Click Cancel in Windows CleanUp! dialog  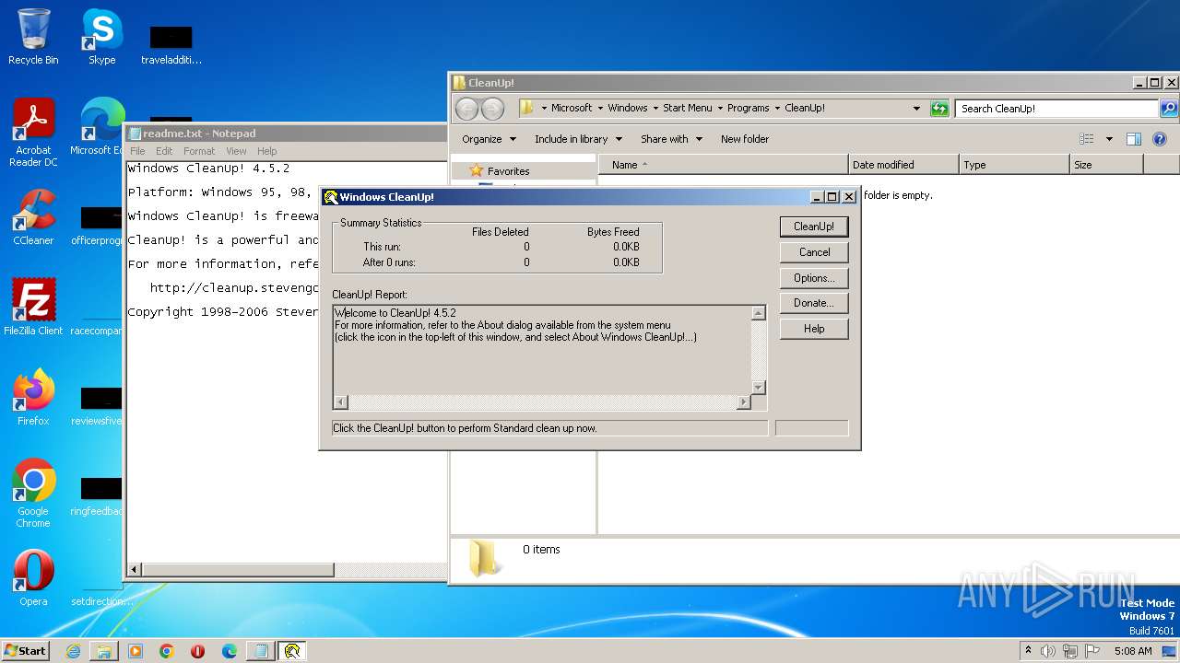814,252
